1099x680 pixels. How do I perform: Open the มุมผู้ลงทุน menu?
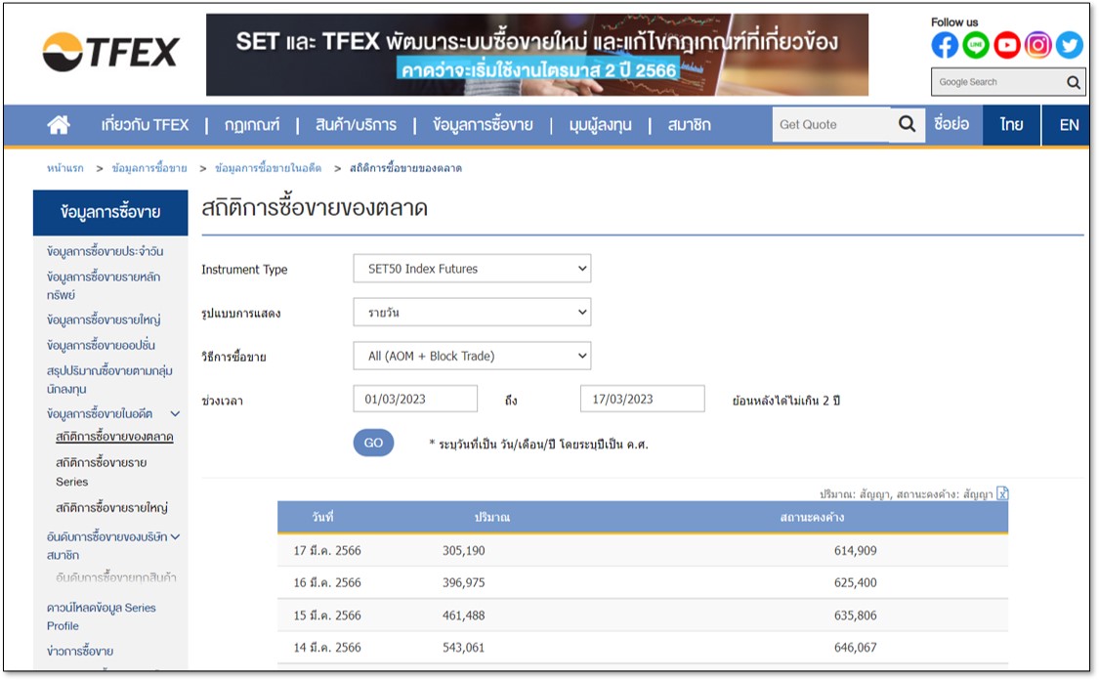[600, 125]
